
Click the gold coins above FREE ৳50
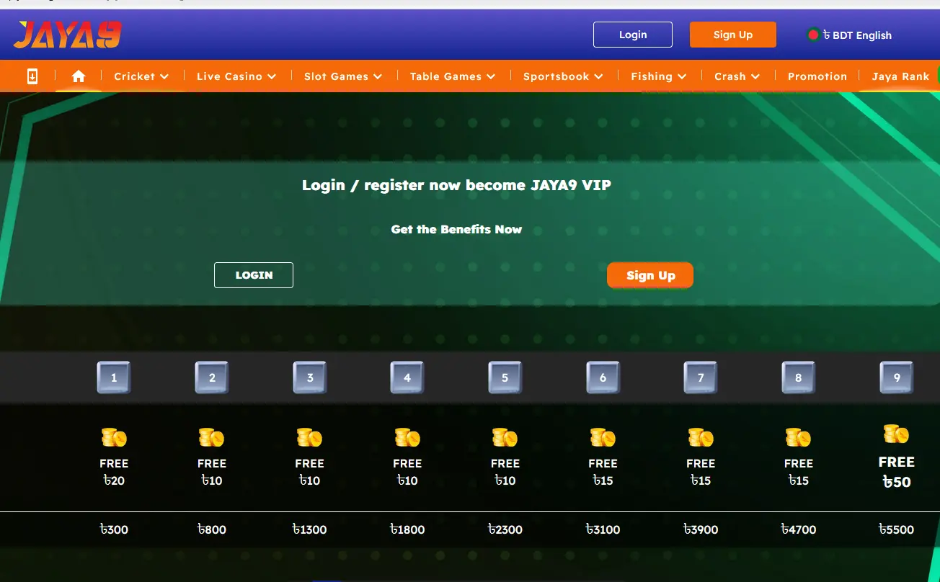click(x=896, y=434)
